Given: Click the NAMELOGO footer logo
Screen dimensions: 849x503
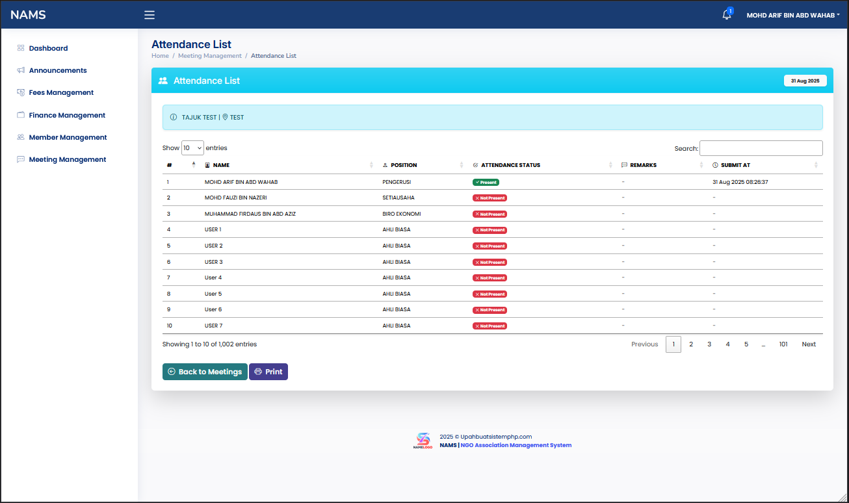Looking at the screenshot, I should click(423, 441).
